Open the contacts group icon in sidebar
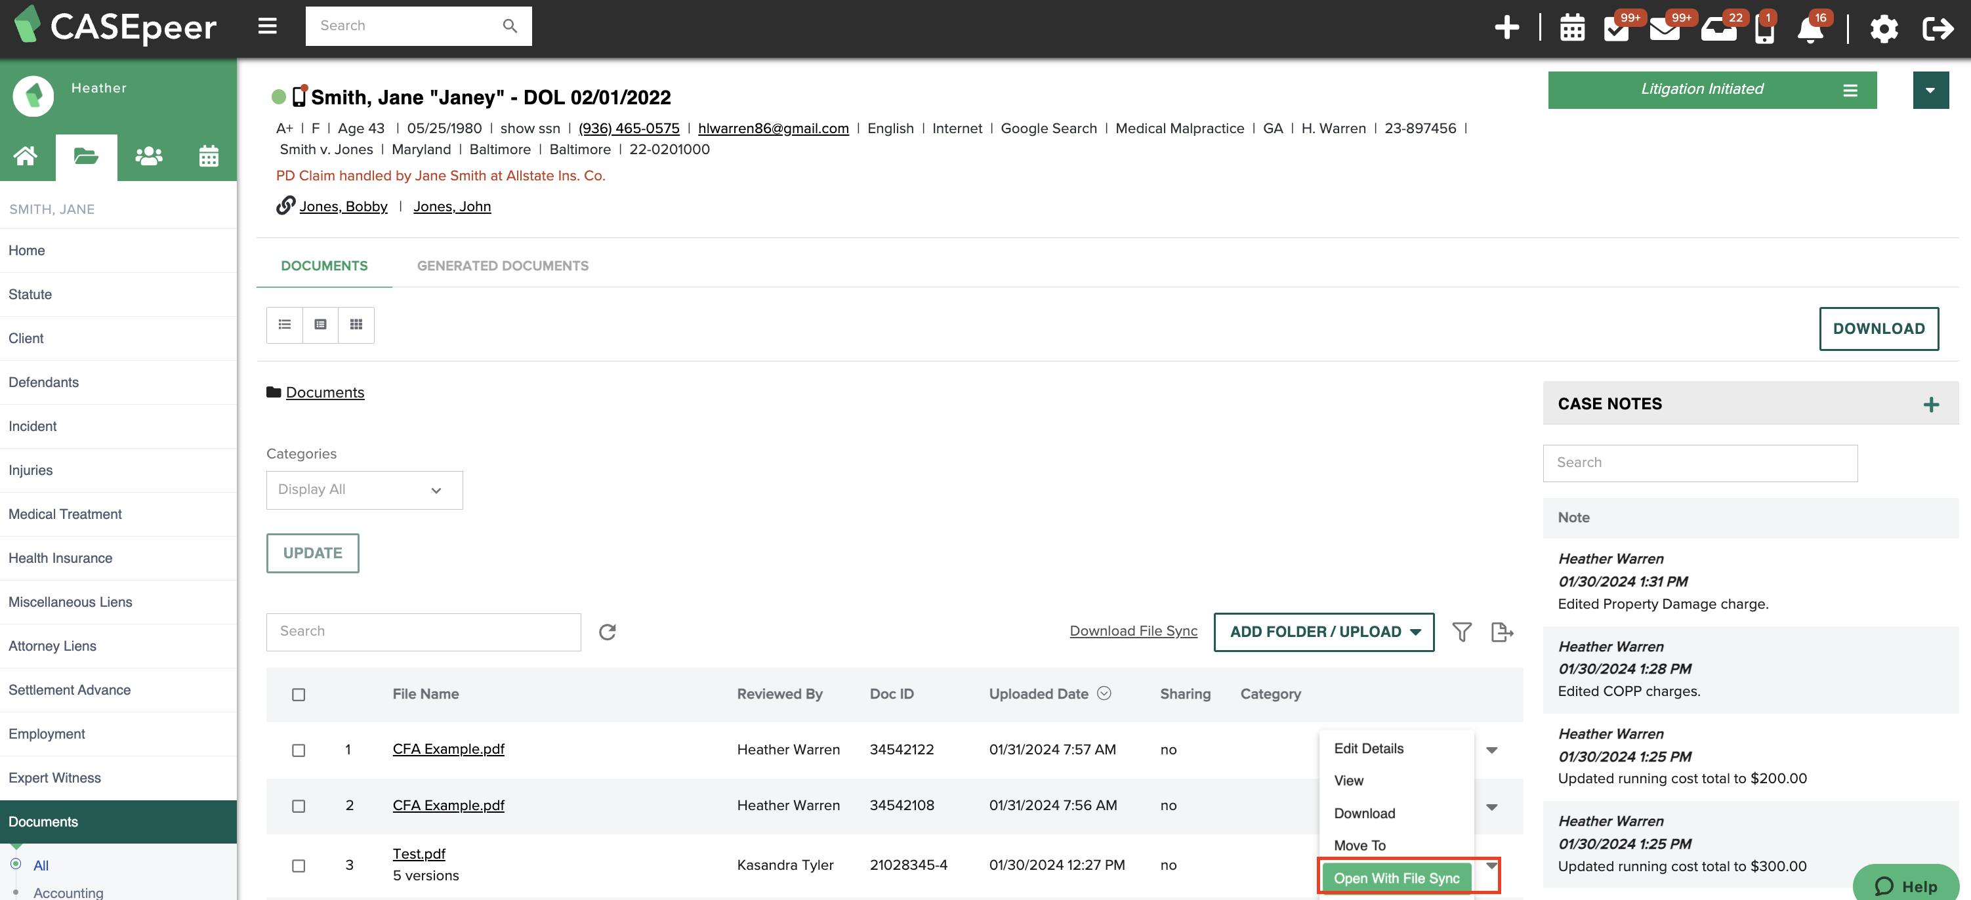The width and height of the screenshot is (1971, 900). (148, 157)
